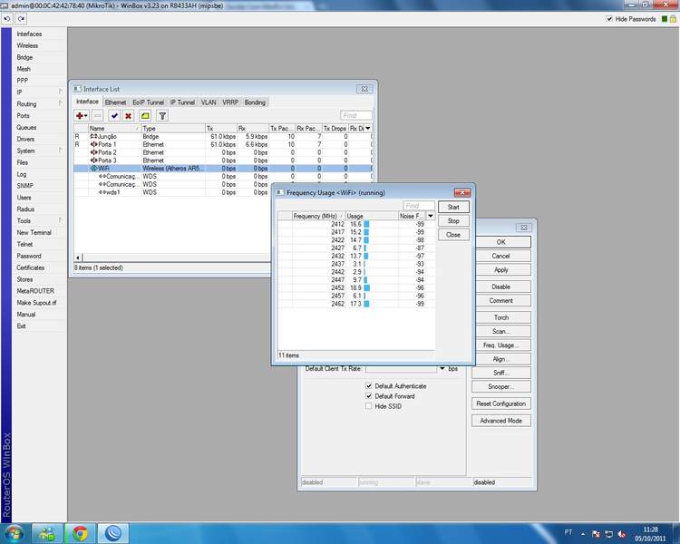The height and width of the screenshot is (544, 680).
Task: Click the Undo arrow in WinBox toolbar
Action: (7, 19)
